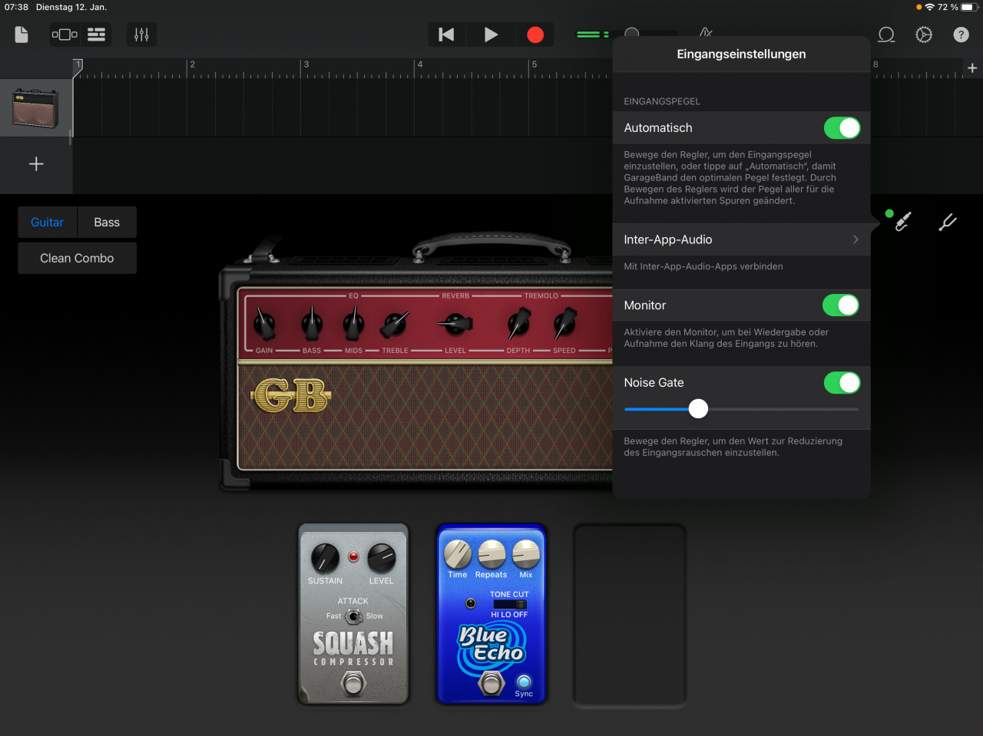Toggle the Squash Compressor footswitch
This screenshot has width=983, height=736.
[353, 682]
